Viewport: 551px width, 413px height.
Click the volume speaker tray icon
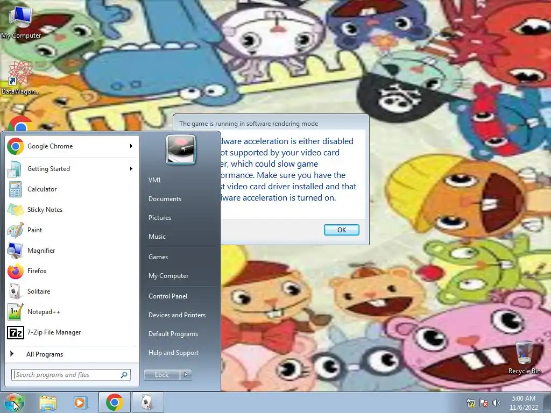coord(496,402)
